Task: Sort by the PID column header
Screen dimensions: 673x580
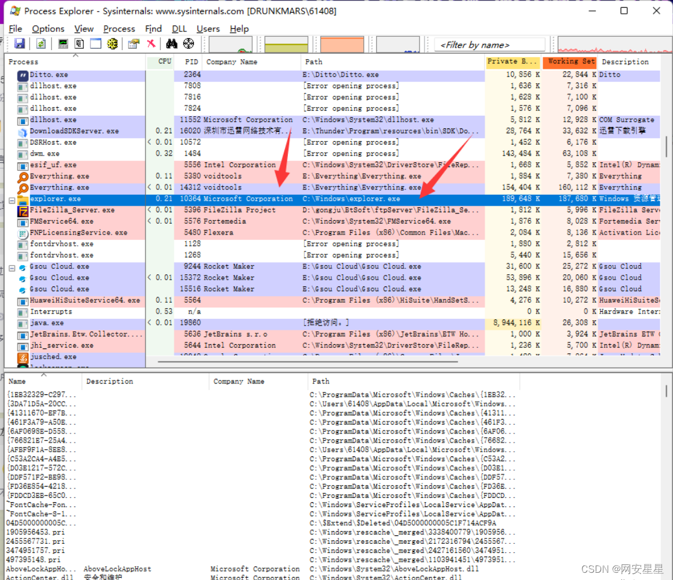Action: [188, 61]
